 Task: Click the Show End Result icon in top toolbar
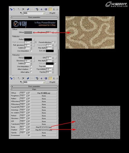click(x=50, y=9)
